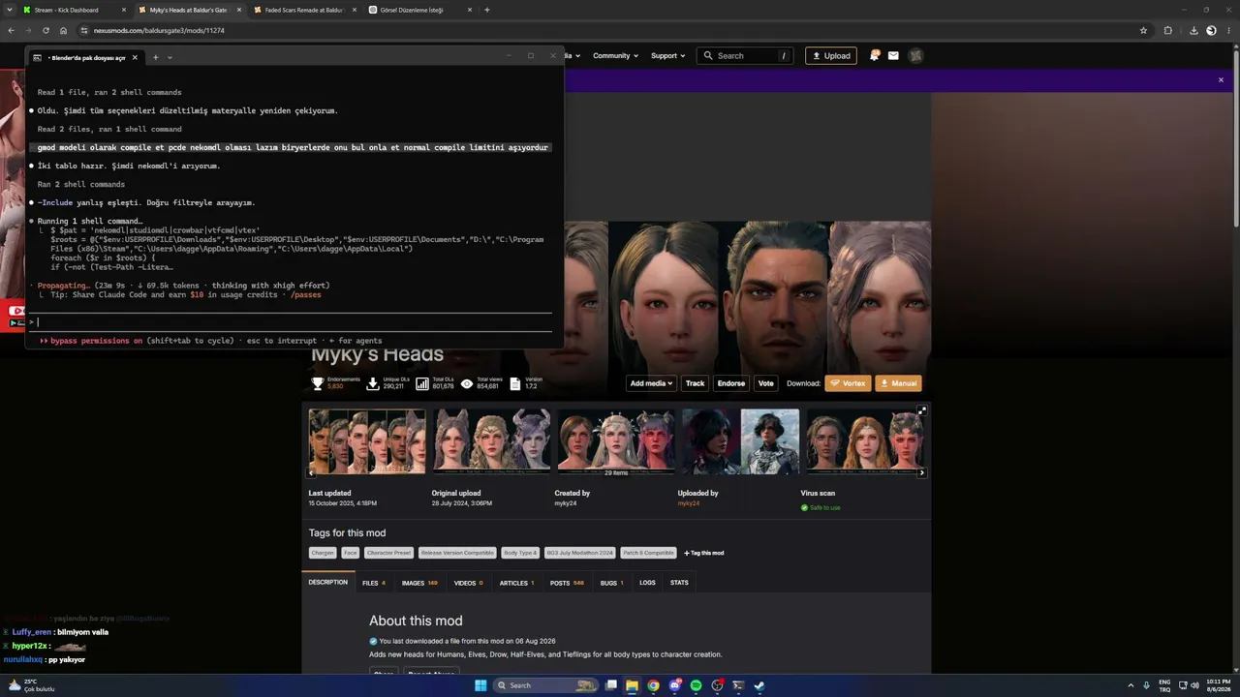Open a new browser tab

coord(487,10)
